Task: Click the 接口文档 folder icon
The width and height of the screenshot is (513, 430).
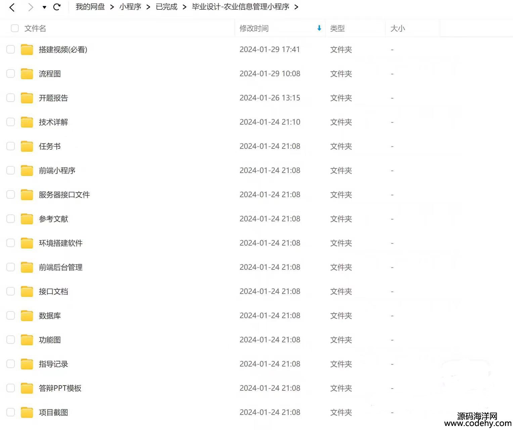Action: point(27,291)
